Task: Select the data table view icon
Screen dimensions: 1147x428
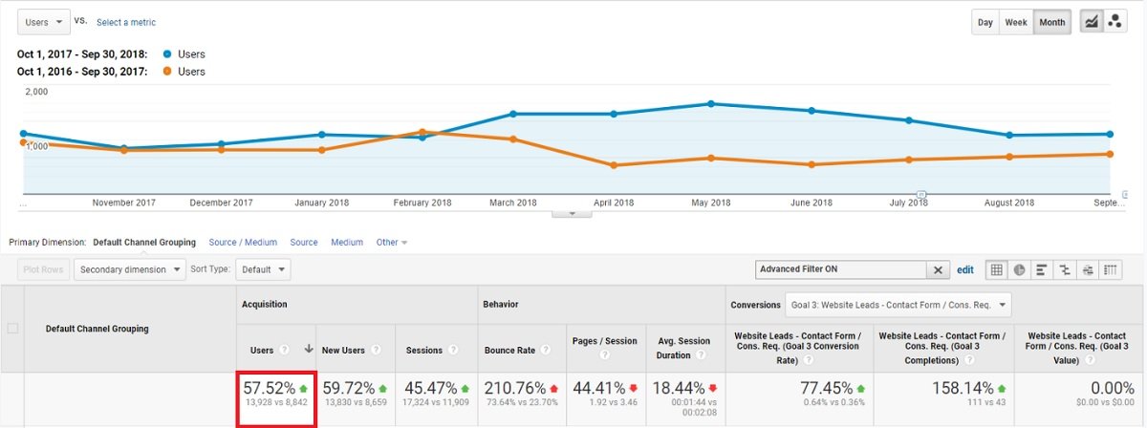Action: 997,270
